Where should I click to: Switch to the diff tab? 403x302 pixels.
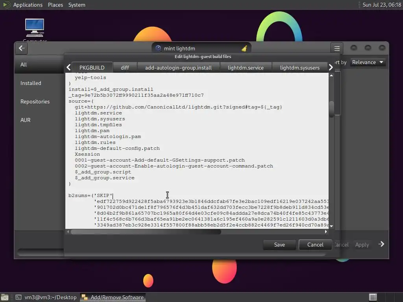125,68
